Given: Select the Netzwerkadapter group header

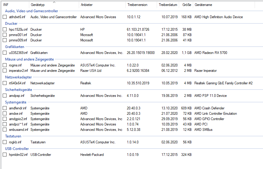Looking at the screenshot, I should [19, 77].
